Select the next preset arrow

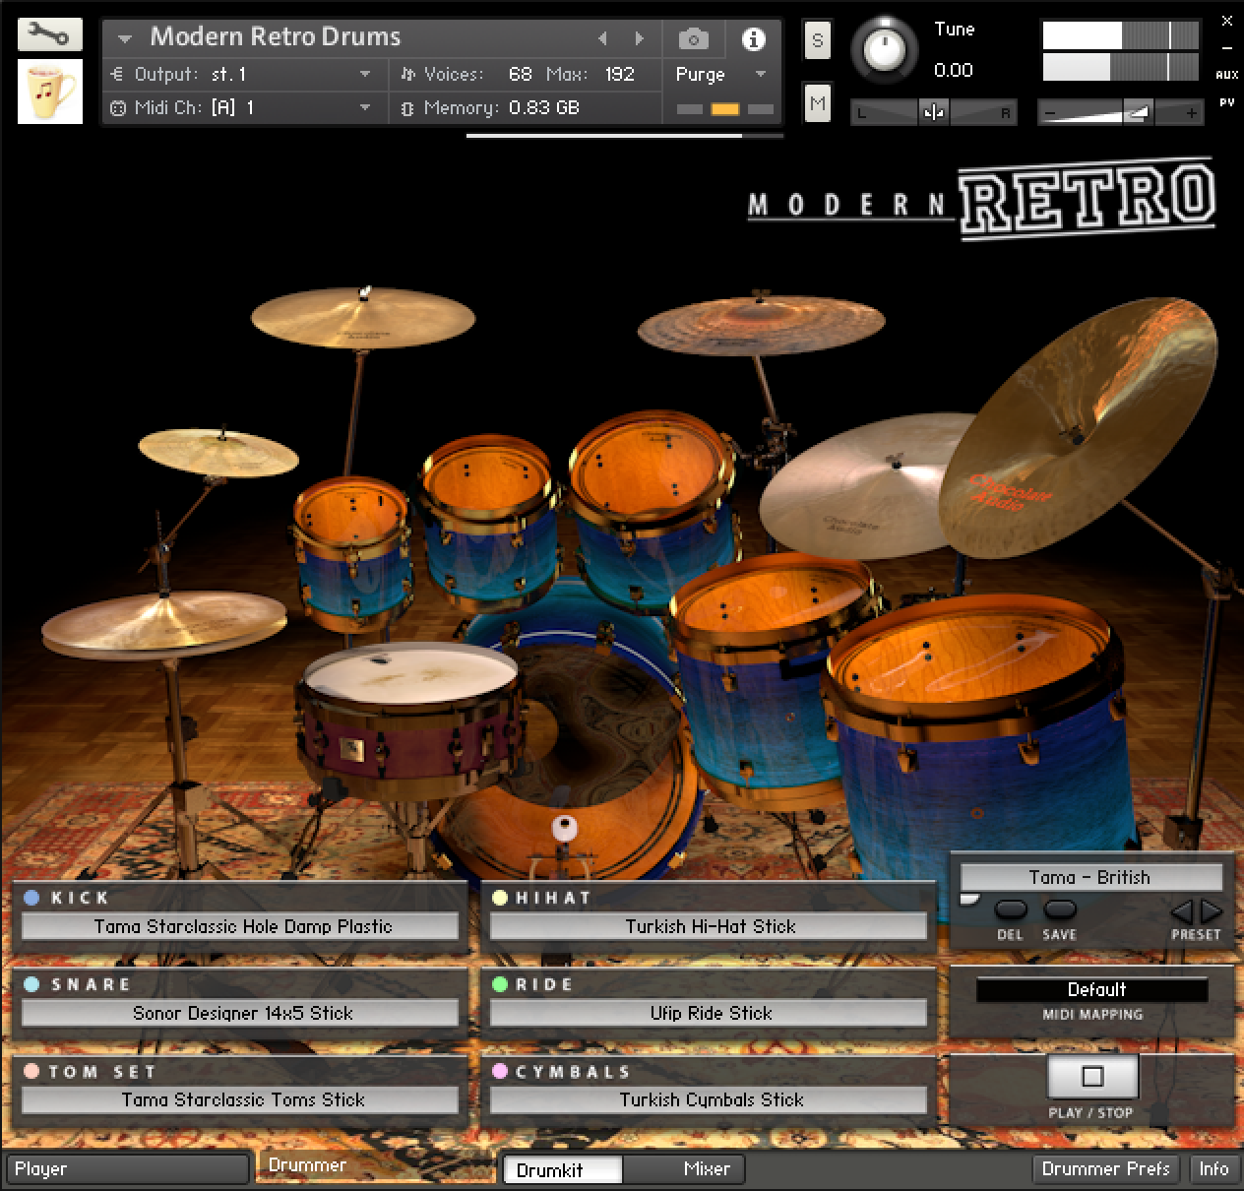coord(1212,911)
